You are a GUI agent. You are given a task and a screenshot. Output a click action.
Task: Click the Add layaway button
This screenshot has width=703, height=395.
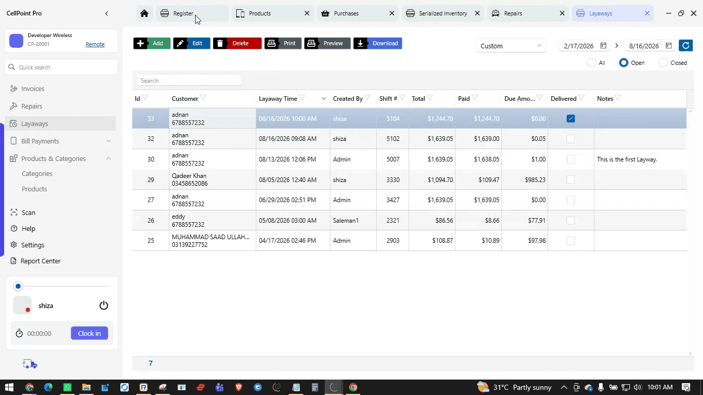click(152, 43)
